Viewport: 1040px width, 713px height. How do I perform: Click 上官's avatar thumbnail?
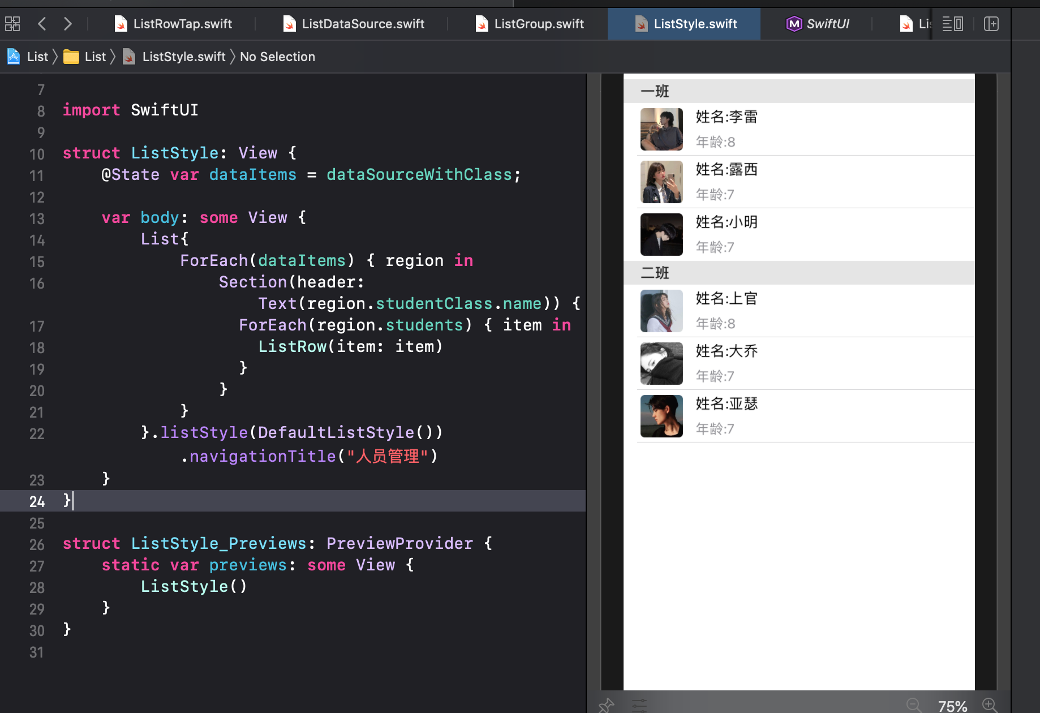tap(661, 311)
